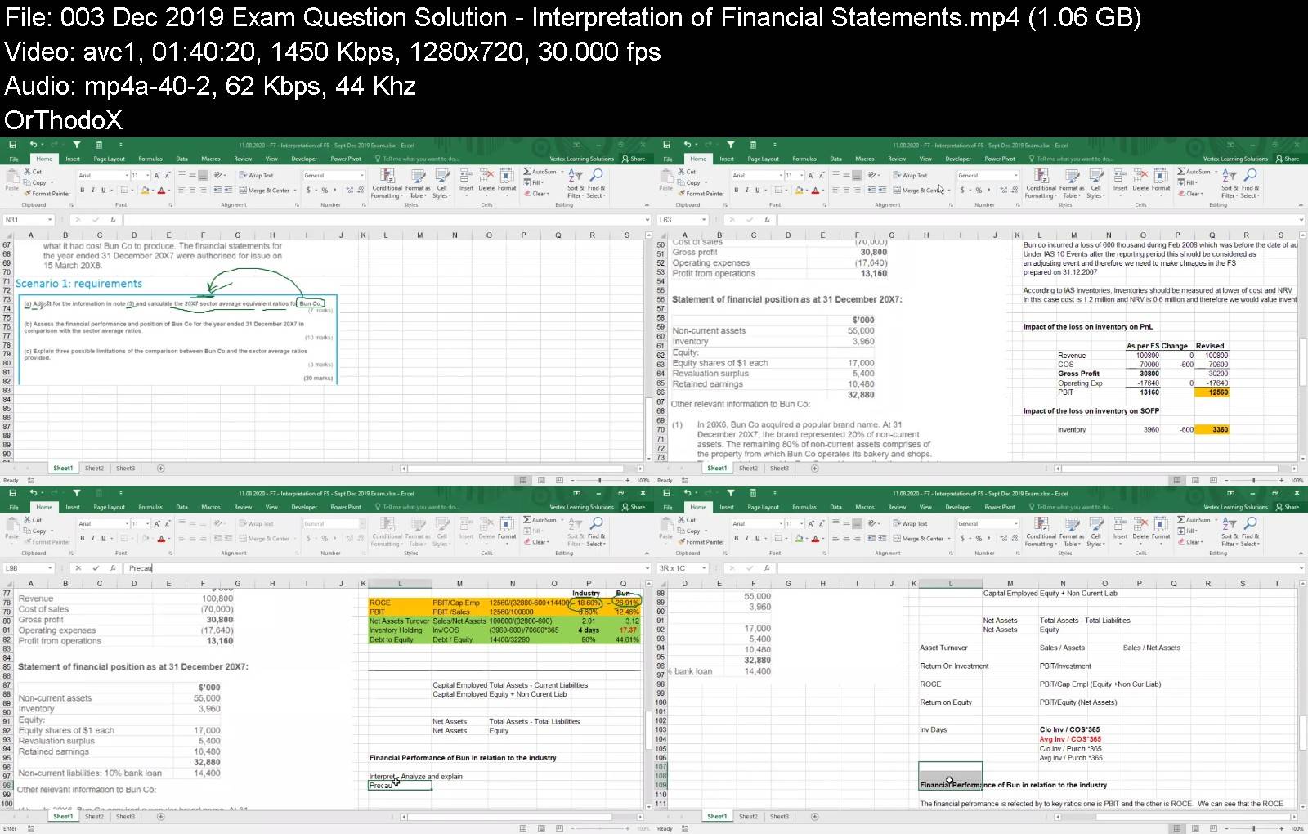Confirm entry with the checkmark beside the Precau formula
This screenshot has height=834, width=1308.
96,567
